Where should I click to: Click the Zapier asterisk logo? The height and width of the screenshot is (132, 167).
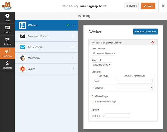pyautogui.click(x=22, y=69)
